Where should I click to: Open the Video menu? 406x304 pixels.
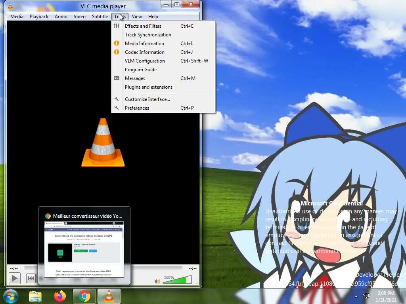(79, 17)
